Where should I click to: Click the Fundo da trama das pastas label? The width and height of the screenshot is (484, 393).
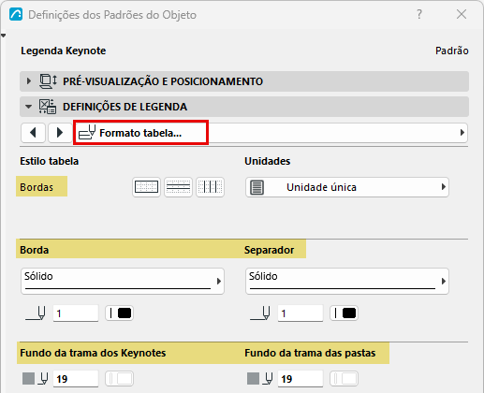click(310, 353)
